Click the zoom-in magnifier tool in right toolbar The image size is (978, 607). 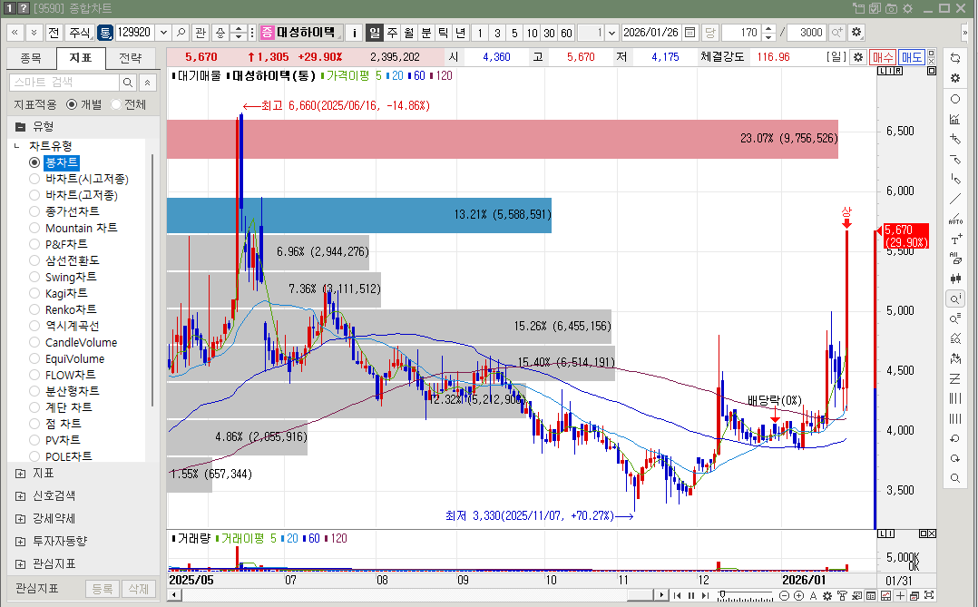click(955, 299)
